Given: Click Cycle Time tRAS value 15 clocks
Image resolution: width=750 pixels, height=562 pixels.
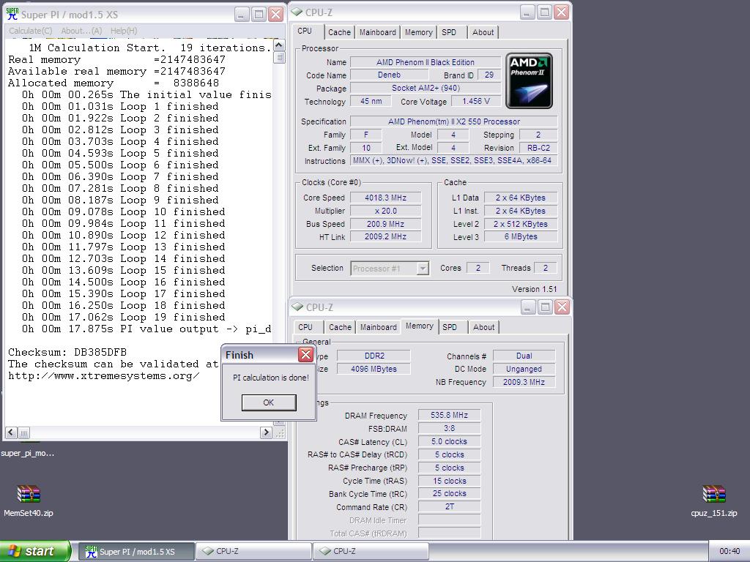Looking at the screenshot, I should coord(449,481).
